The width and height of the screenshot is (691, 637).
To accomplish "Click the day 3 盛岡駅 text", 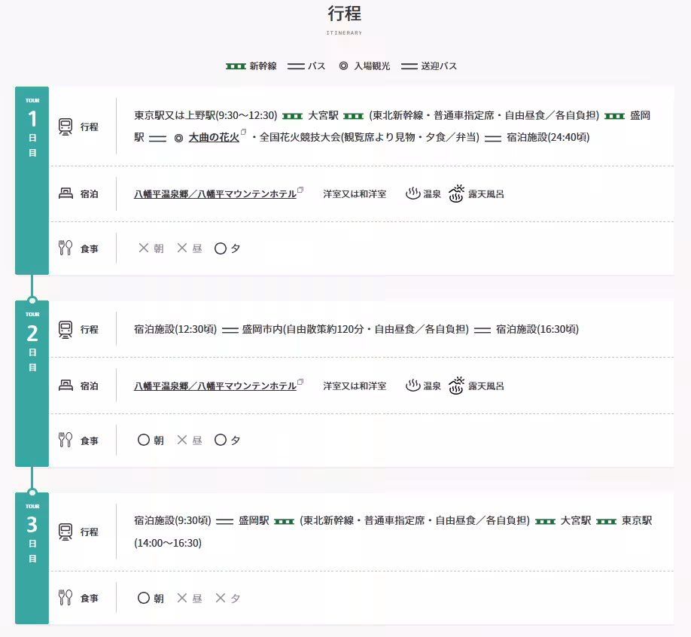I will click(254, 520).
